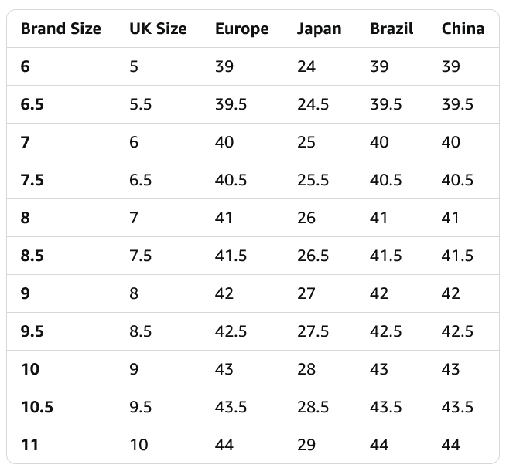The image size is (506, 468).
Task: Select Japan size 28 cell
Action: 306,369
